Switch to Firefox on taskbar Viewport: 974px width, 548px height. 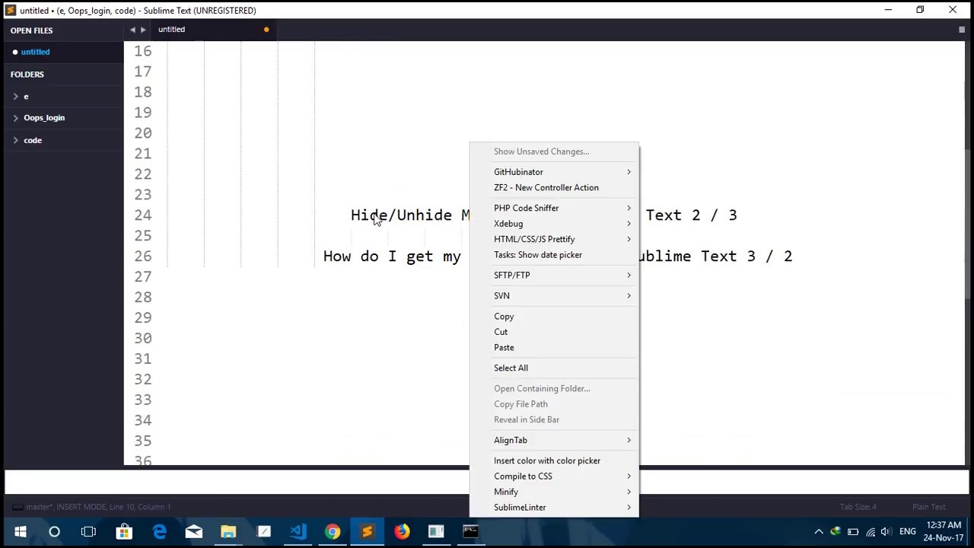[x=402, y=531]
